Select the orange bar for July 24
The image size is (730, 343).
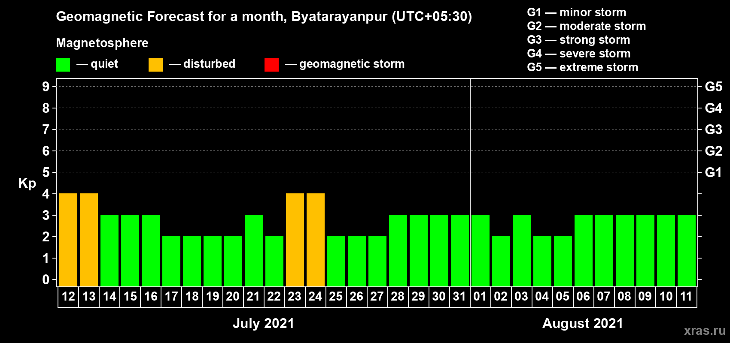(316, 240)
